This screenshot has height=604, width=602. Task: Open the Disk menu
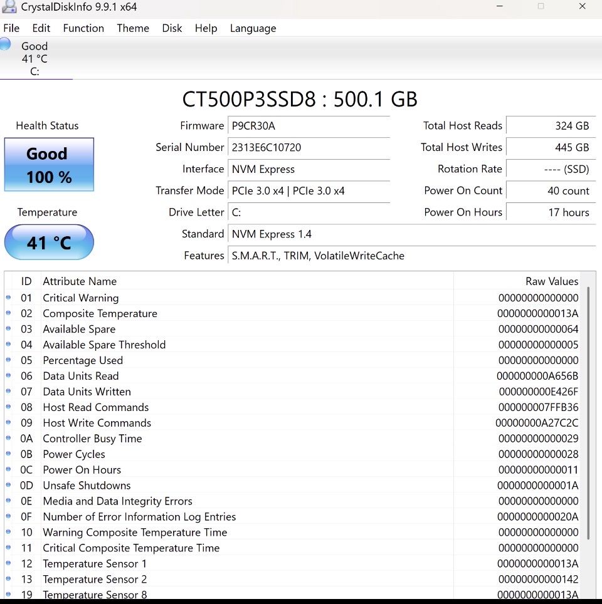click(172, 28)
